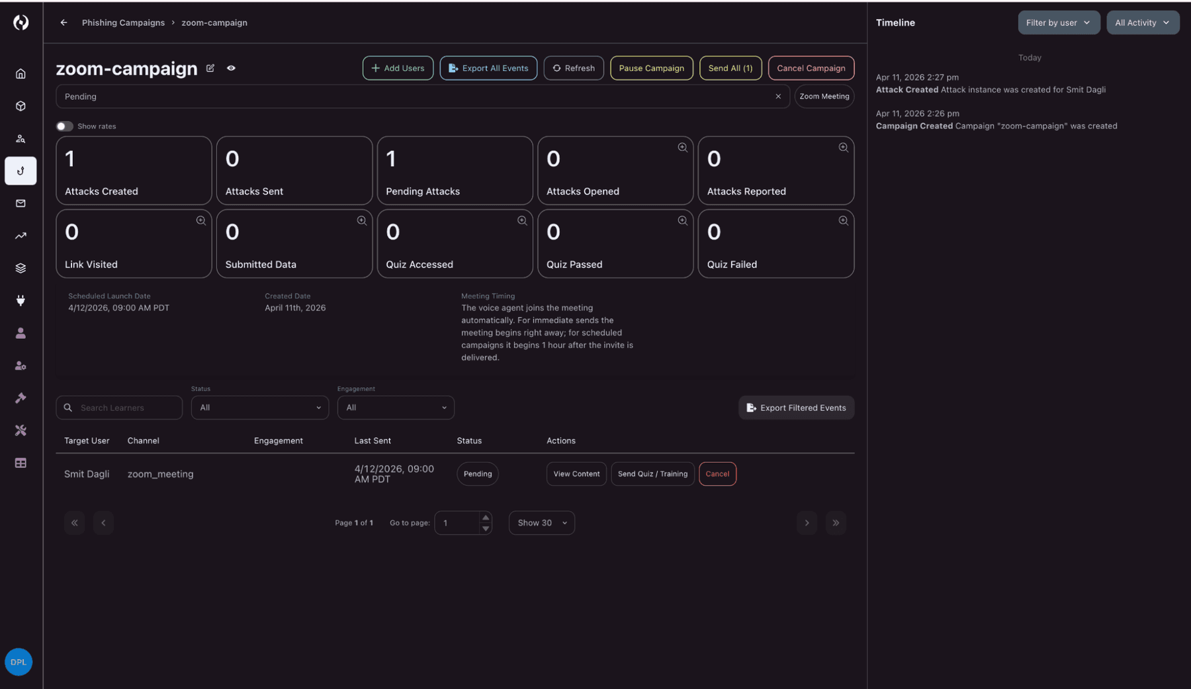Open the user management icon with gear
The width and height of the screenshot is (1191, 689).
(x=21, y=365)
